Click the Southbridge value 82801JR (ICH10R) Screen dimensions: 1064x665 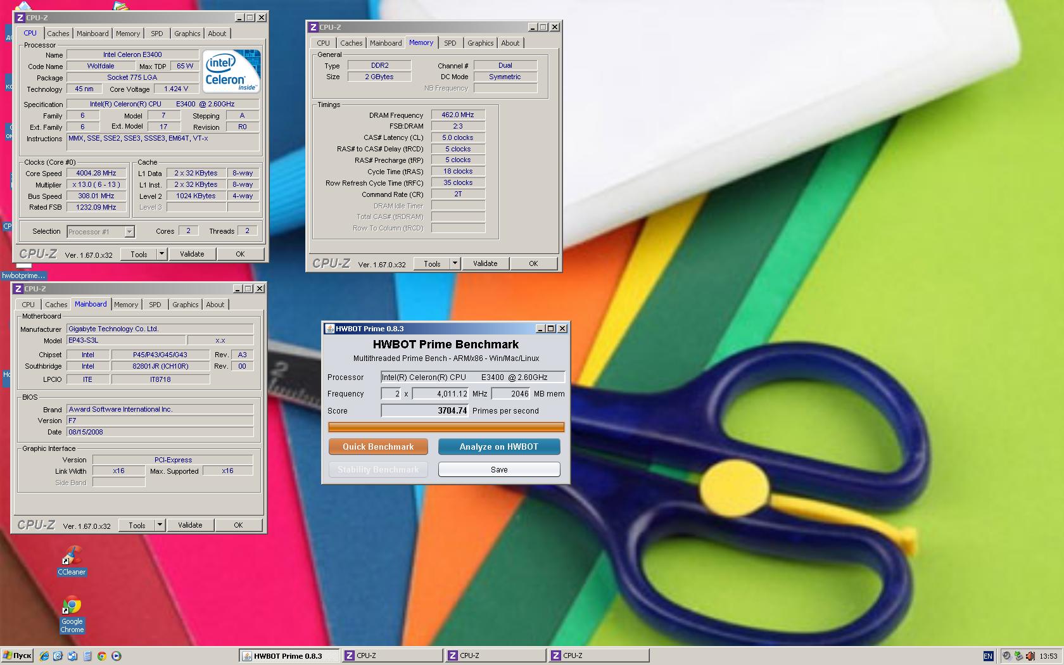161,366
